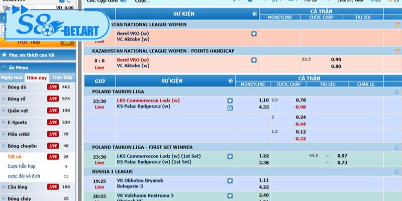
Task: Select handicap odds 0.12
Action: 300,132
